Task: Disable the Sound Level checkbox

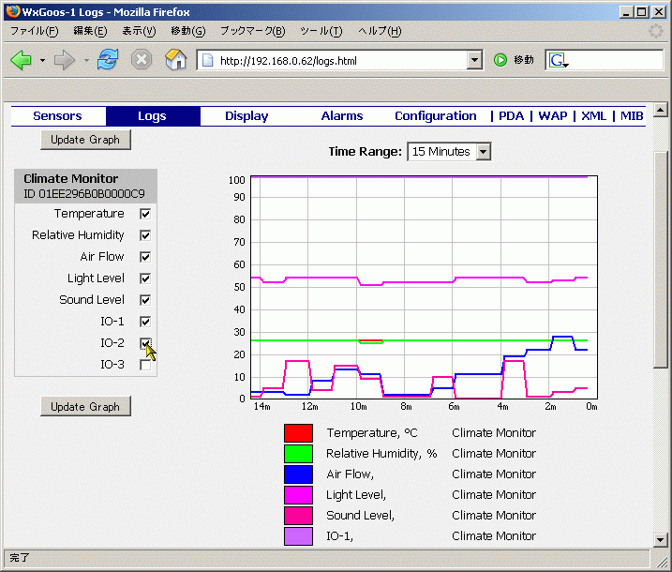Action: [x=145, y=300]
